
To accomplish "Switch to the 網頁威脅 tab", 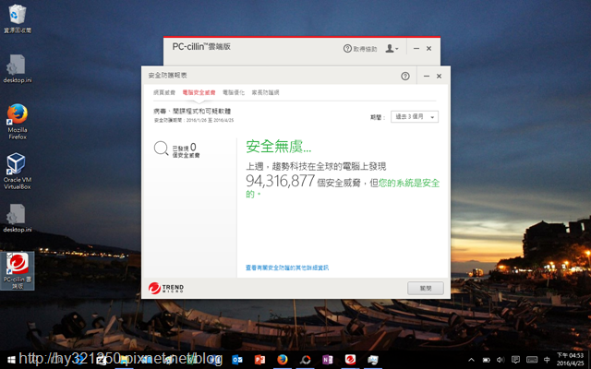I will coord(164,92).
